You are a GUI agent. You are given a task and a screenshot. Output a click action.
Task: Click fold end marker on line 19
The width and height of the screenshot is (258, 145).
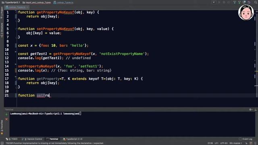click(x=17, y=87)
